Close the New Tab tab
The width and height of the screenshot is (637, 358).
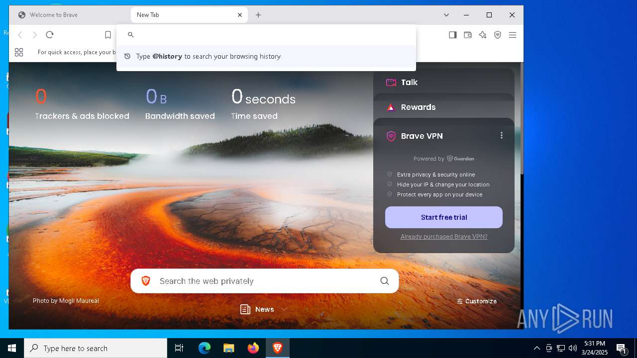[240, 15]
